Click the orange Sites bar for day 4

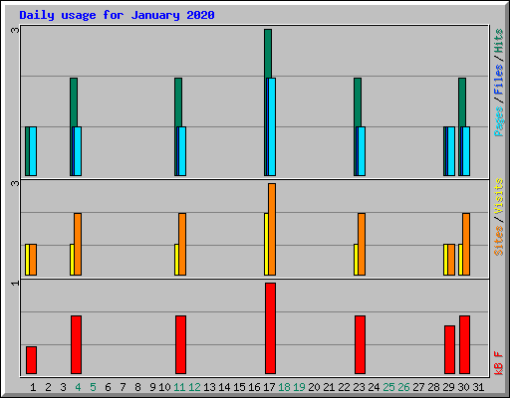click(78, 244)
